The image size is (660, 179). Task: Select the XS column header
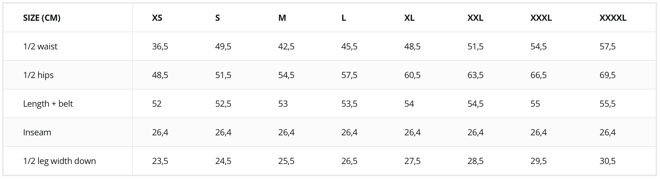coord(157,18)
